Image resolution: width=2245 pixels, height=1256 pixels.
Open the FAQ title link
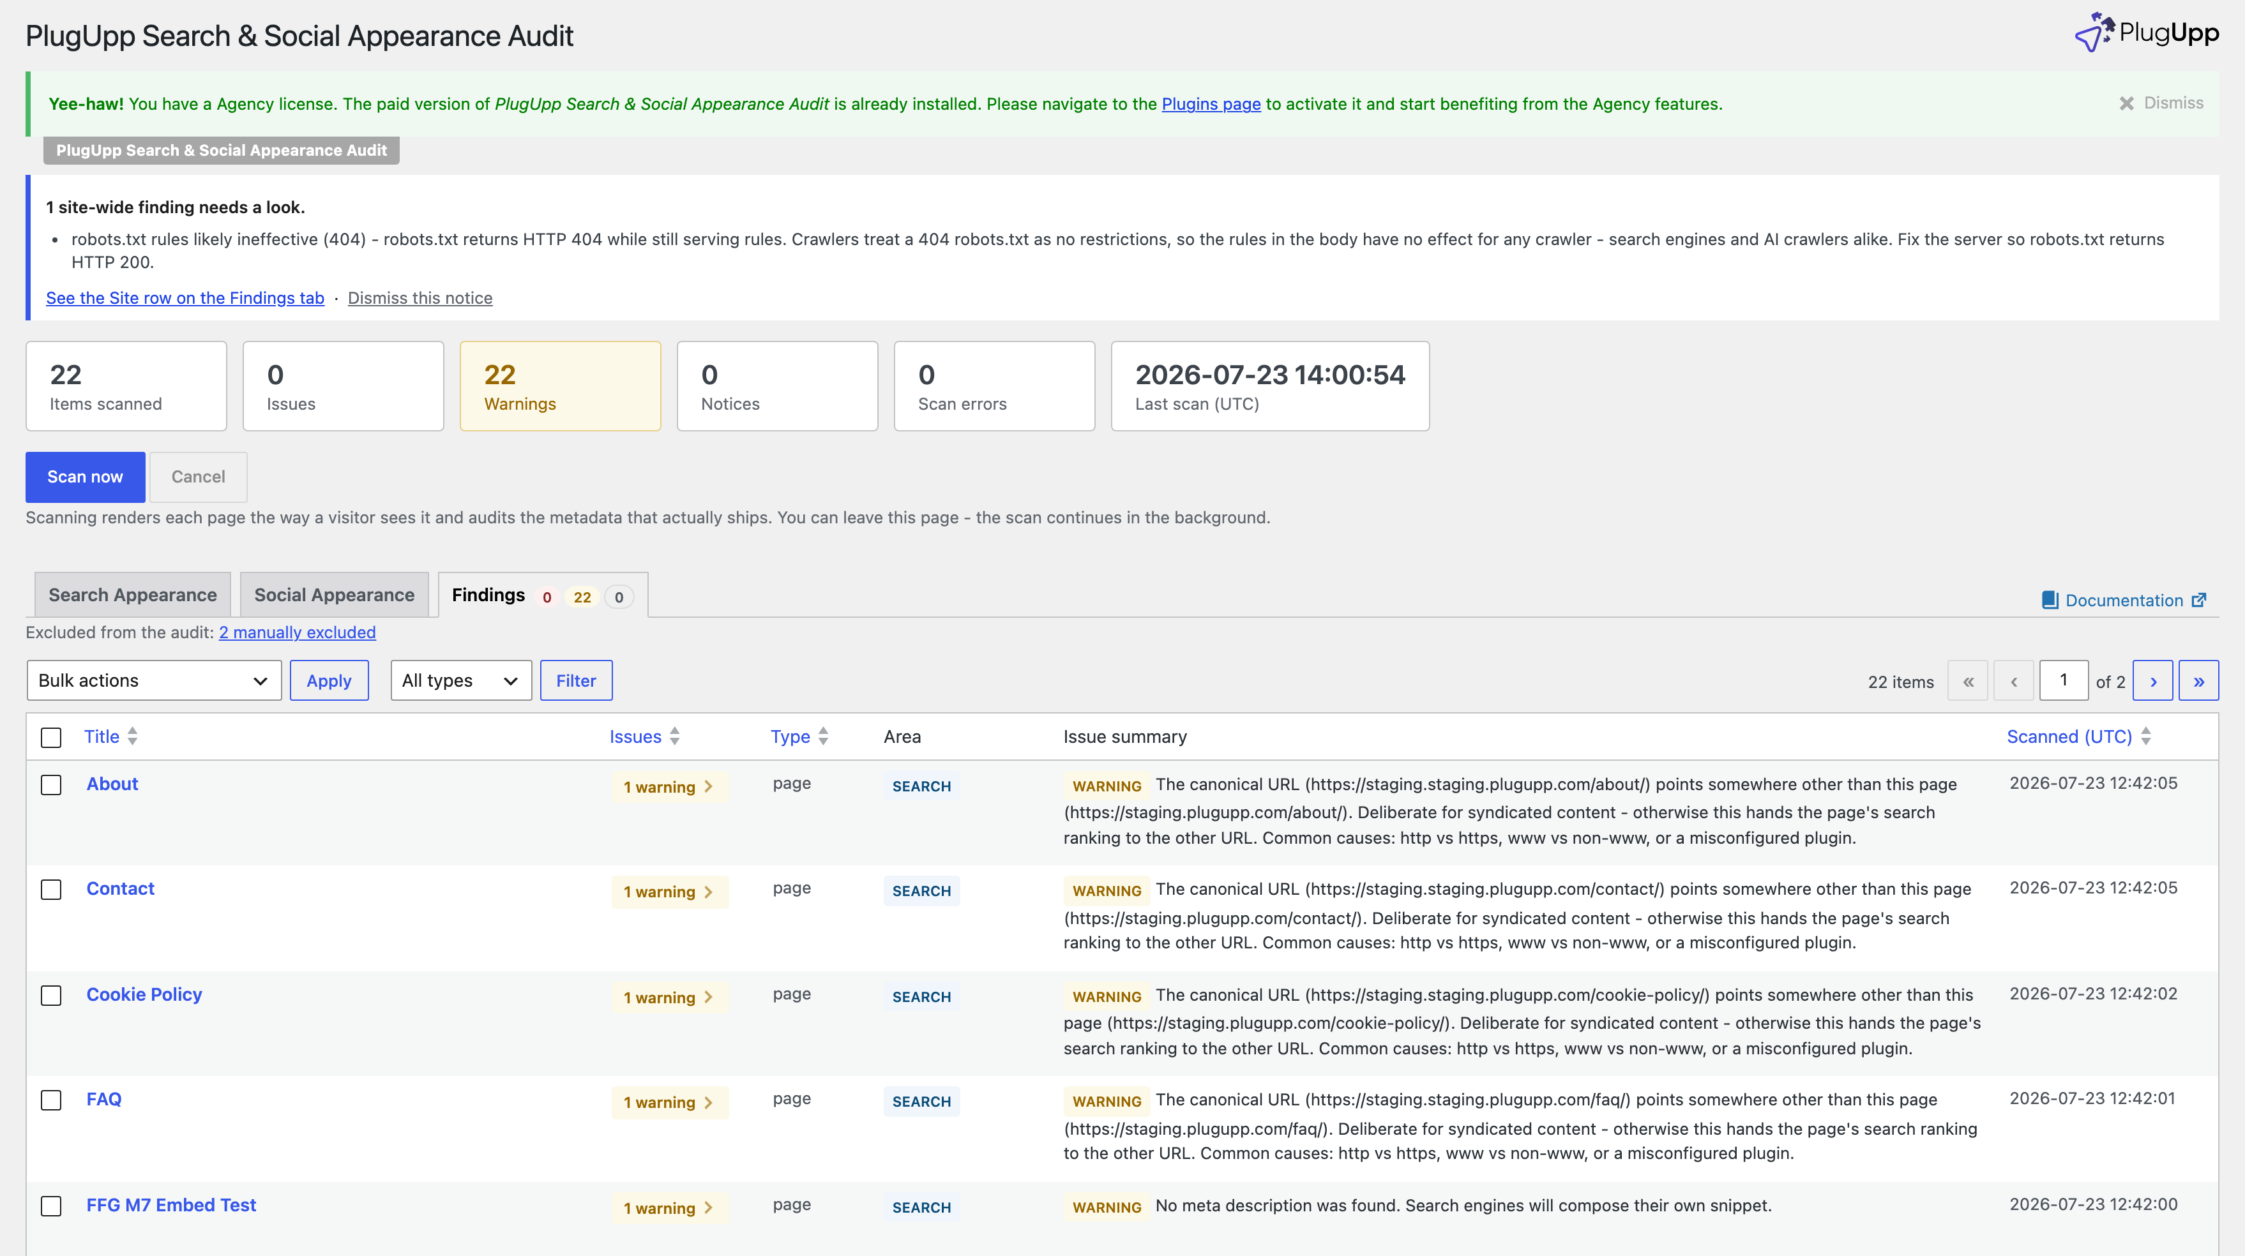(103, 1099)
